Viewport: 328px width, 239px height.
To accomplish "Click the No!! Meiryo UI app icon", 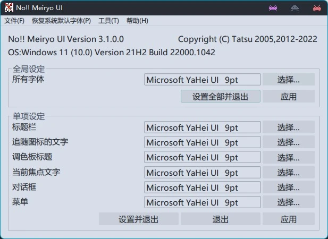I will [x=9, y=8].
